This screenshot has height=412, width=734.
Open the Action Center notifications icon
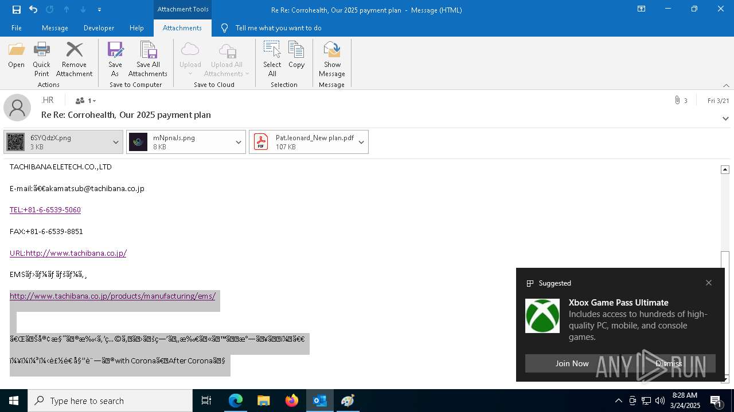pos(716,401)
